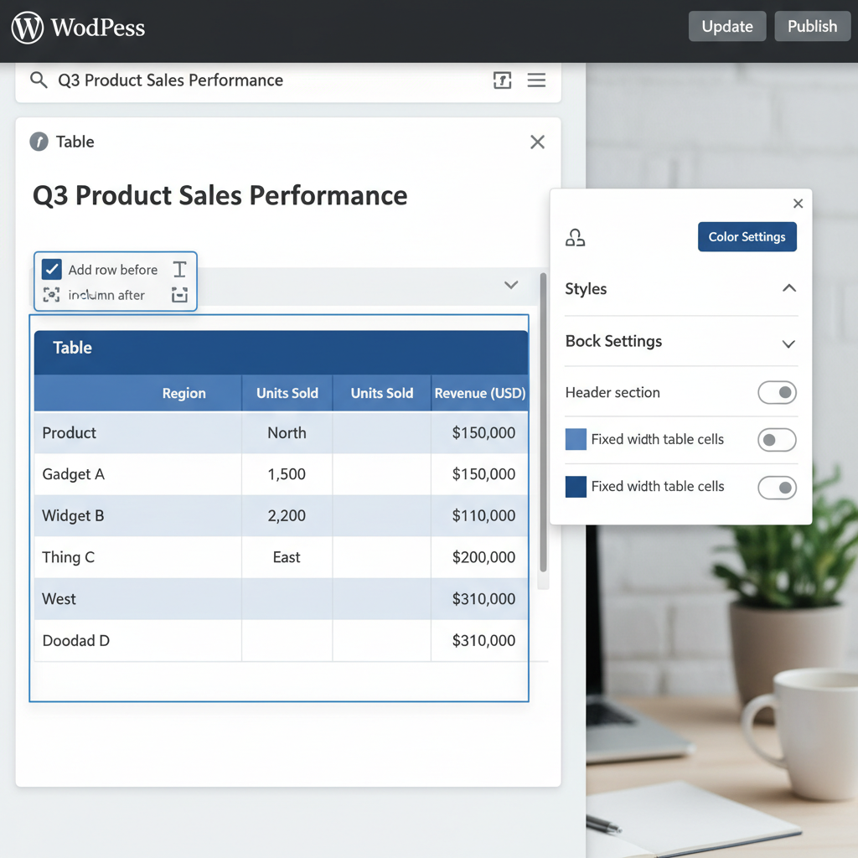Collapse the Styles section
Screen dimensions: 858x858
click(788, 287)
